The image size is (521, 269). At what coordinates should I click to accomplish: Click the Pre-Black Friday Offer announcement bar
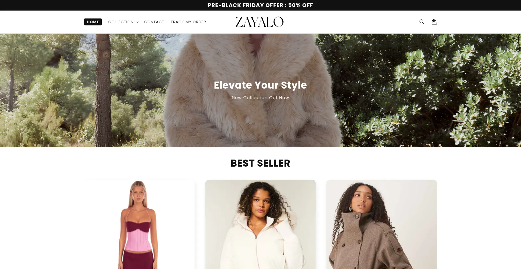pyautogui.click(x=260, y=5)
